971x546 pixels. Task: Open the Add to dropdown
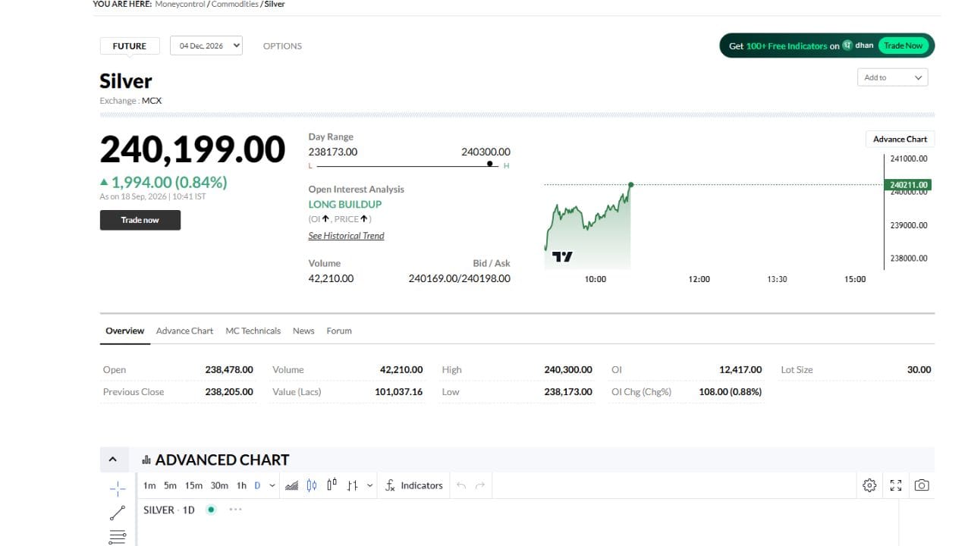click(892, 77)
